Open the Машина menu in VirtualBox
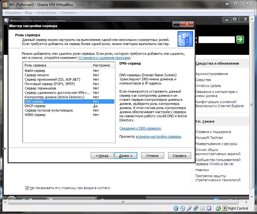This screenshot has height=214, width=257. point(13,13)
